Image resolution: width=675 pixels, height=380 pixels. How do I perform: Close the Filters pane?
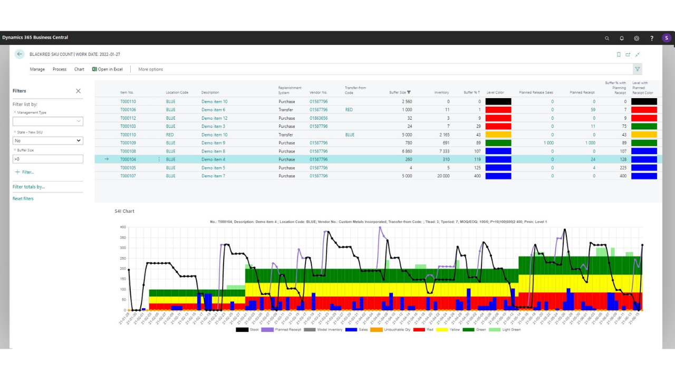78,91
